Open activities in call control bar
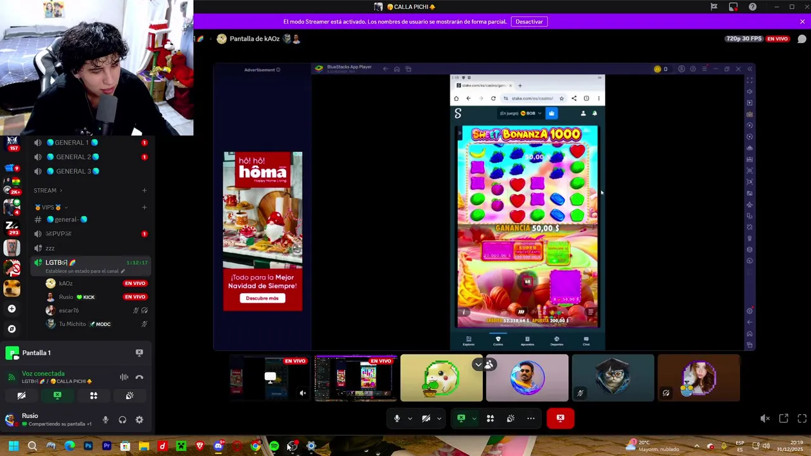Image resolution: width=811 pixels, height=456 pixels. [x=490, y=418]
